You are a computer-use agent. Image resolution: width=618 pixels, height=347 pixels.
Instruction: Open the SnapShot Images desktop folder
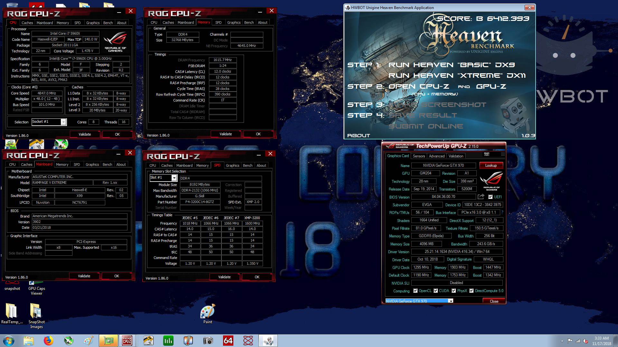36,316
